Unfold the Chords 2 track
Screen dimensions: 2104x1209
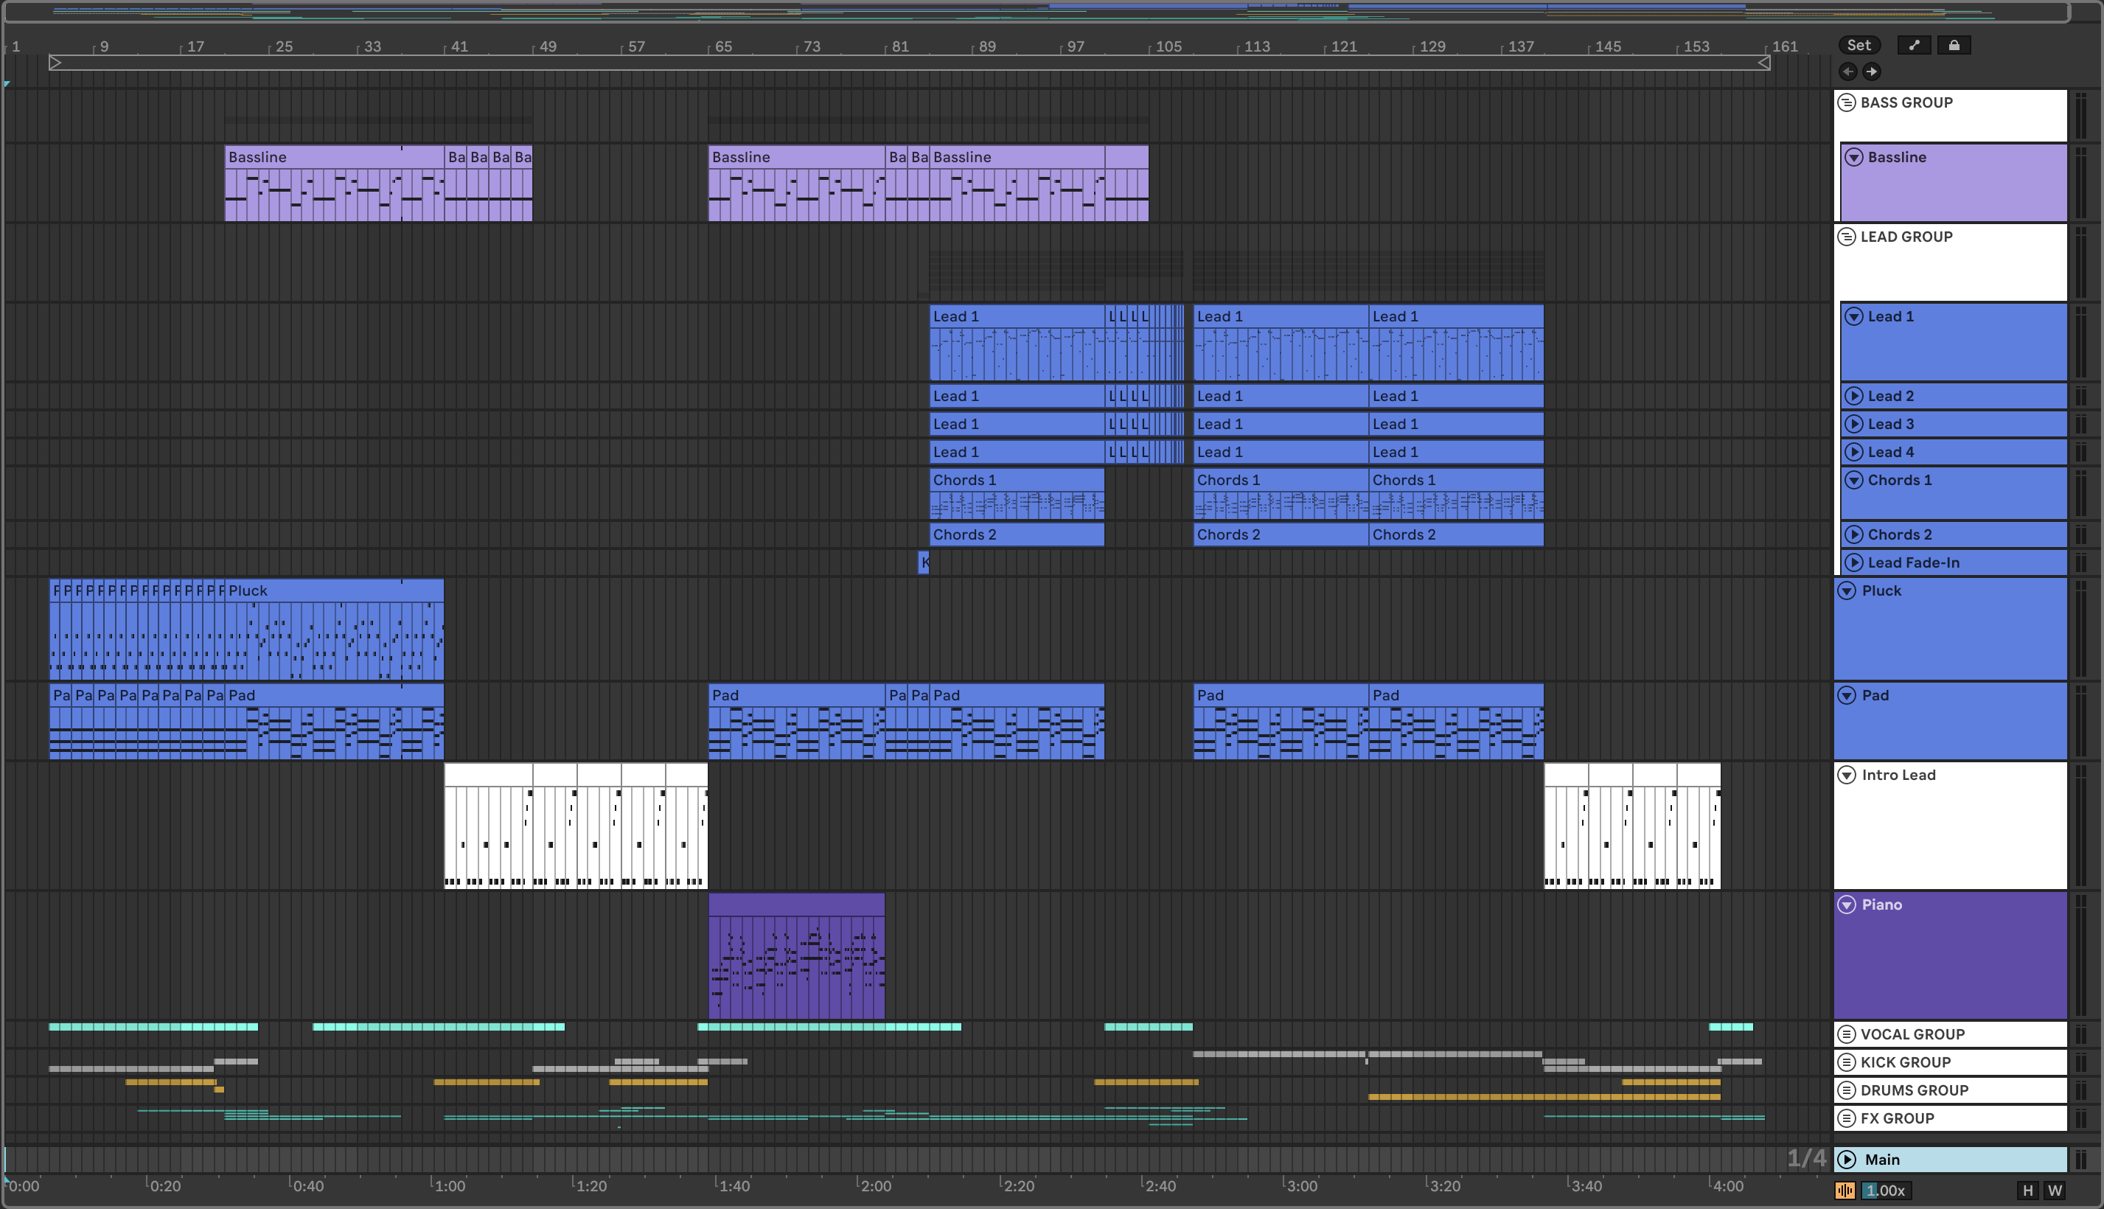(x=1854, y=534)
